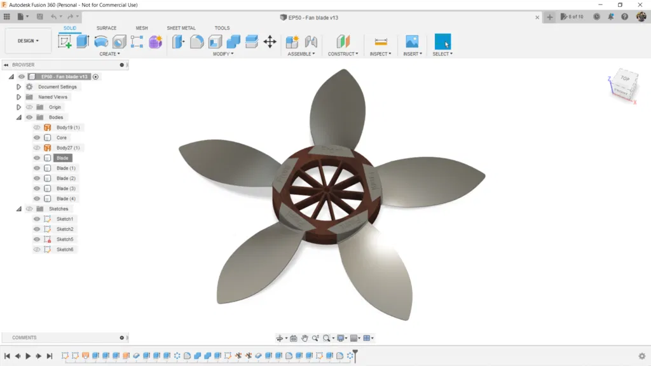Hide the Blade body with its eye toggle

(x=37, y=158)
